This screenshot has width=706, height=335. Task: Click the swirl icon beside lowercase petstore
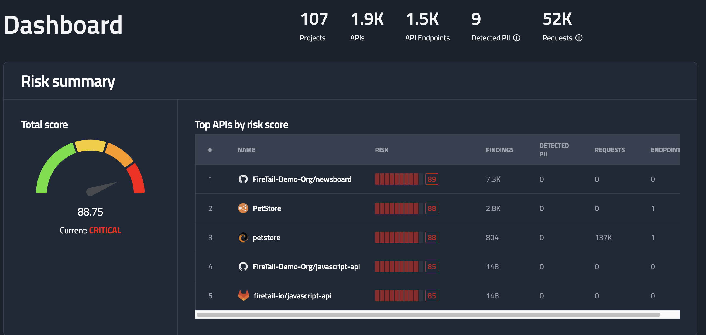coord(243,237)
